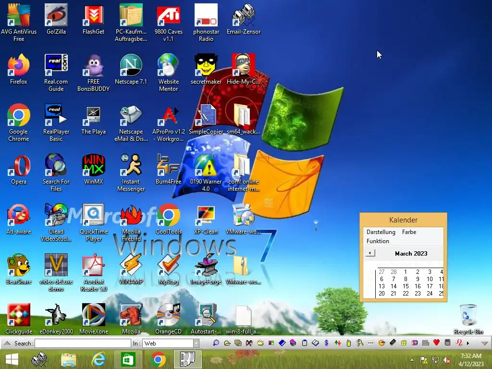Open Hide-My-C... desktop shortcut
The image size is (492, 369).
[244, 69]
